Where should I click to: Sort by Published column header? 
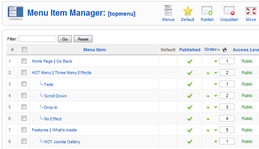(190, 50)
